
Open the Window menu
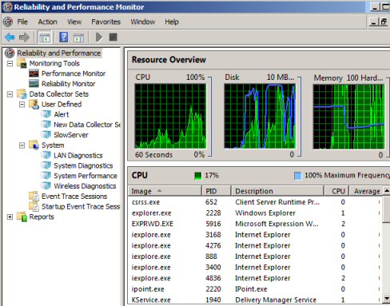[x=143, y=22]
